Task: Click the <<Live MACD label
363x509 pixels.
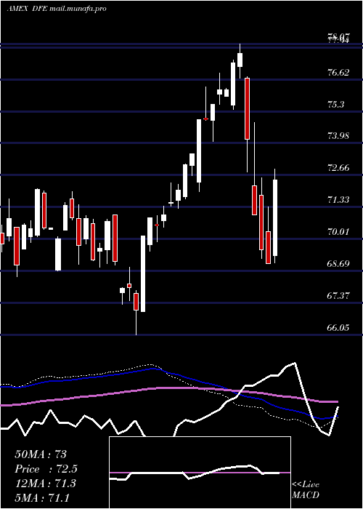Action: click(306, 489)
